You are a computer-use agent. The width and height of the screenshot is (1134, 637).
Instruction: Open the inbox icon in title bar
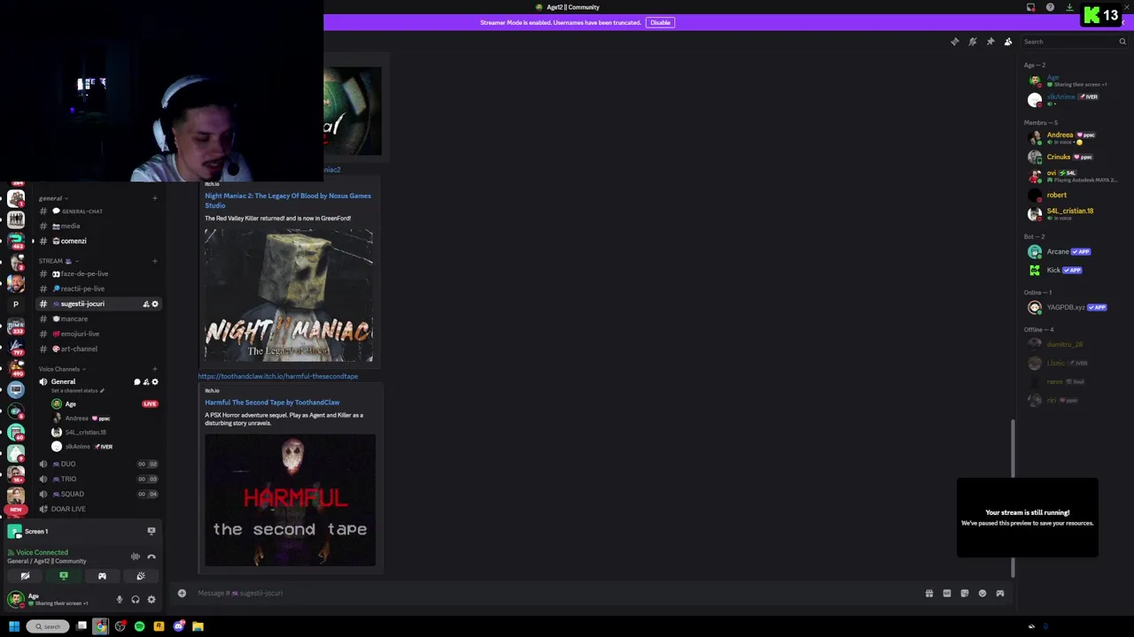tap(1030, 7)
